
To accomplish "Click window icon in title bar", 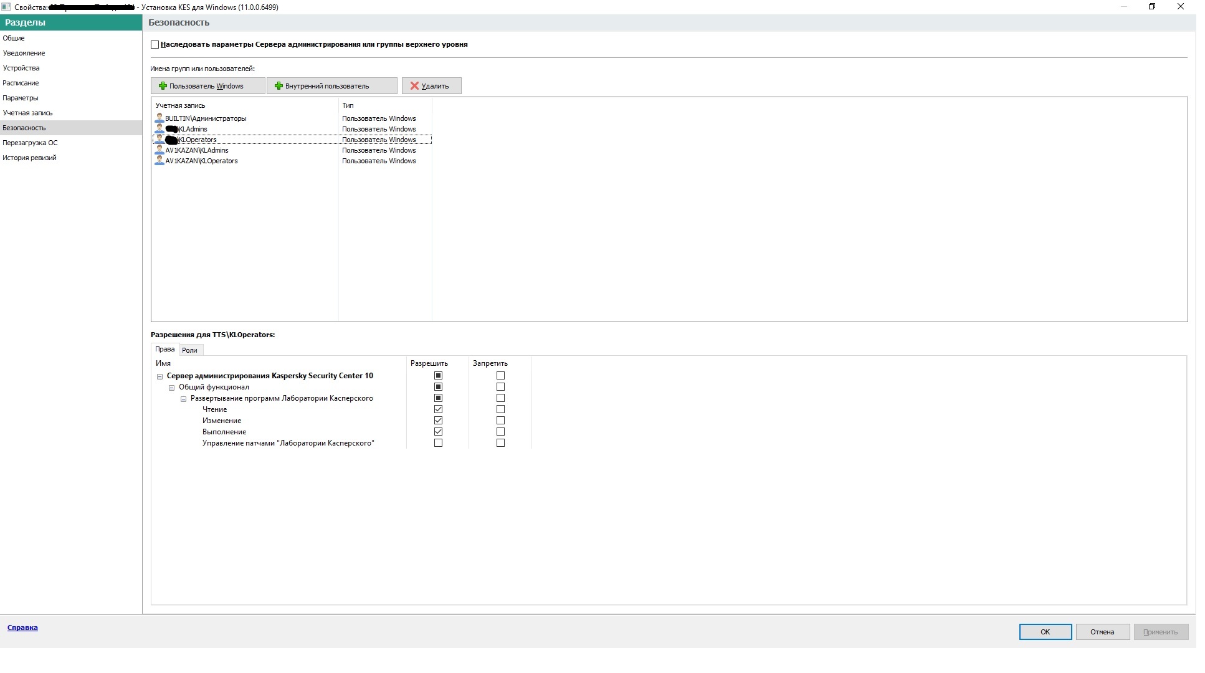I will tap(6, 7).
